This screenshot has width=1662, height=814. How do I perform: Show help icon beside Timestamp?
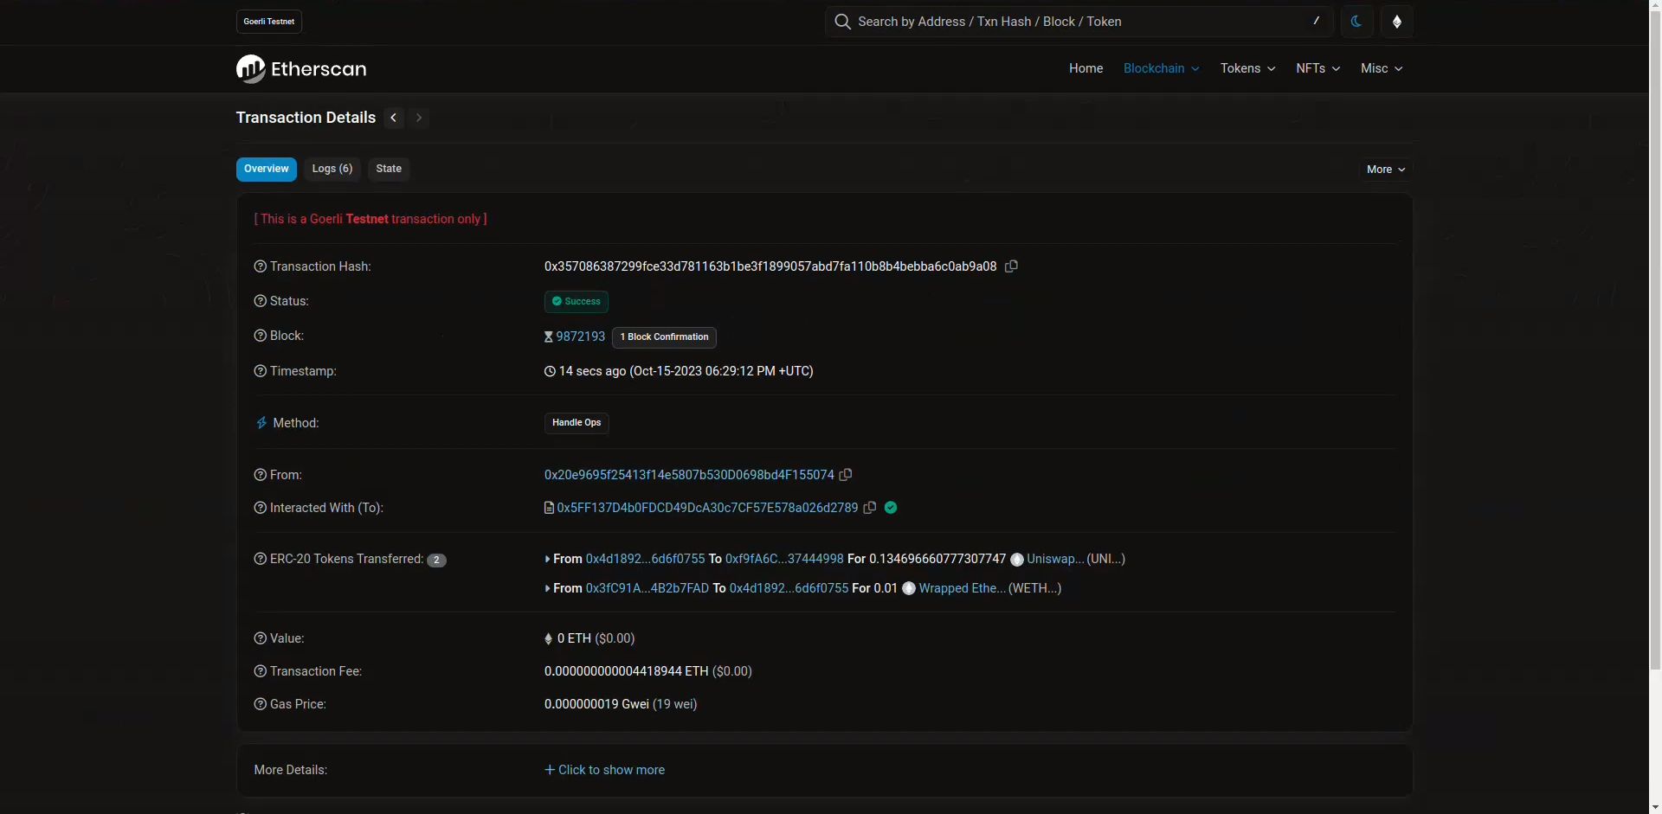coord(260,371)
